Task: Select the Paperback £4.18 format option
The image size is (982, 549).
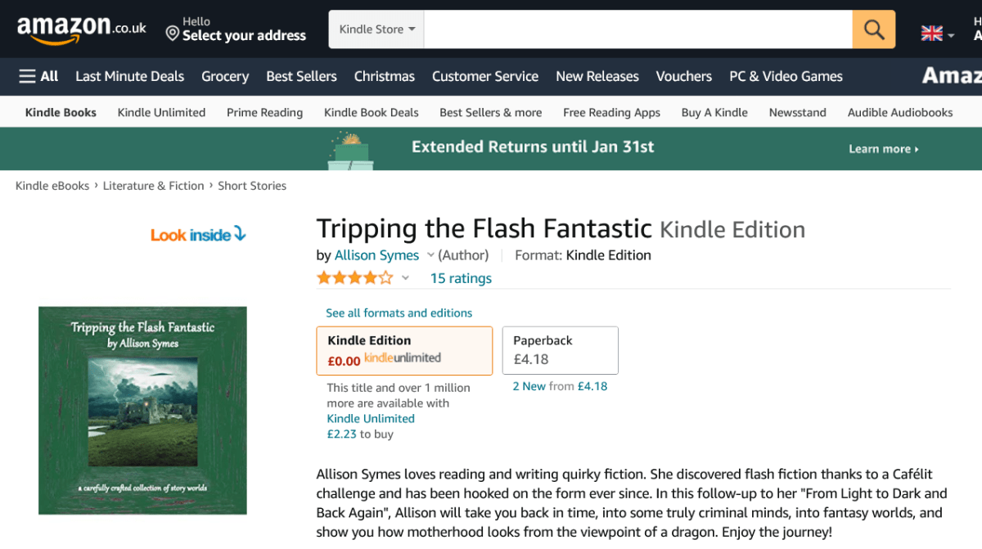Action: pyautogui.click(x=560, y=350)
